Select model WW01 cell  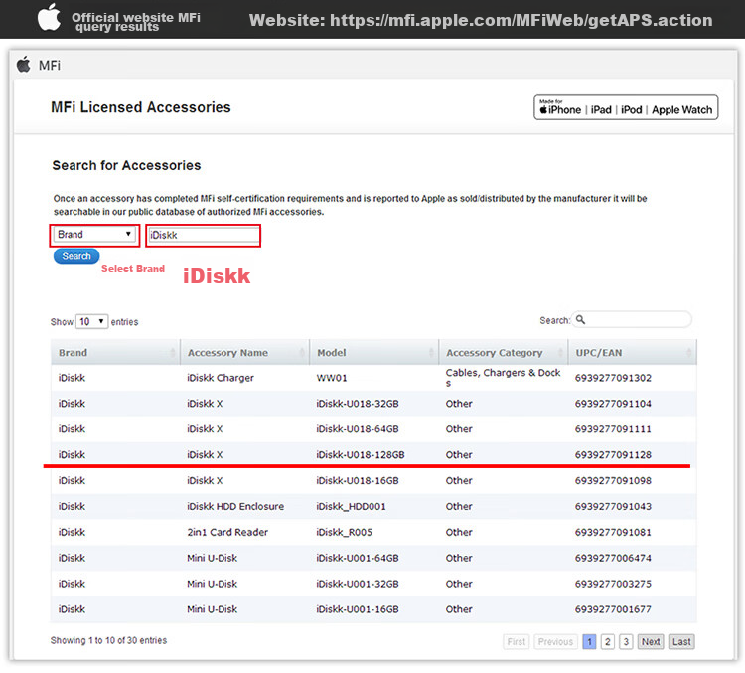point(332,378)
